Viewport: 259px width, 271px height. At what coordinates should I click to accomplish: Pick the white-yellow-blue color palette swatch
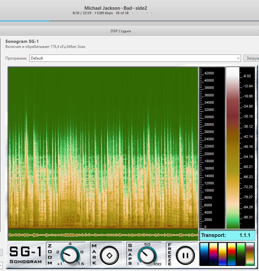click(222, 254)
